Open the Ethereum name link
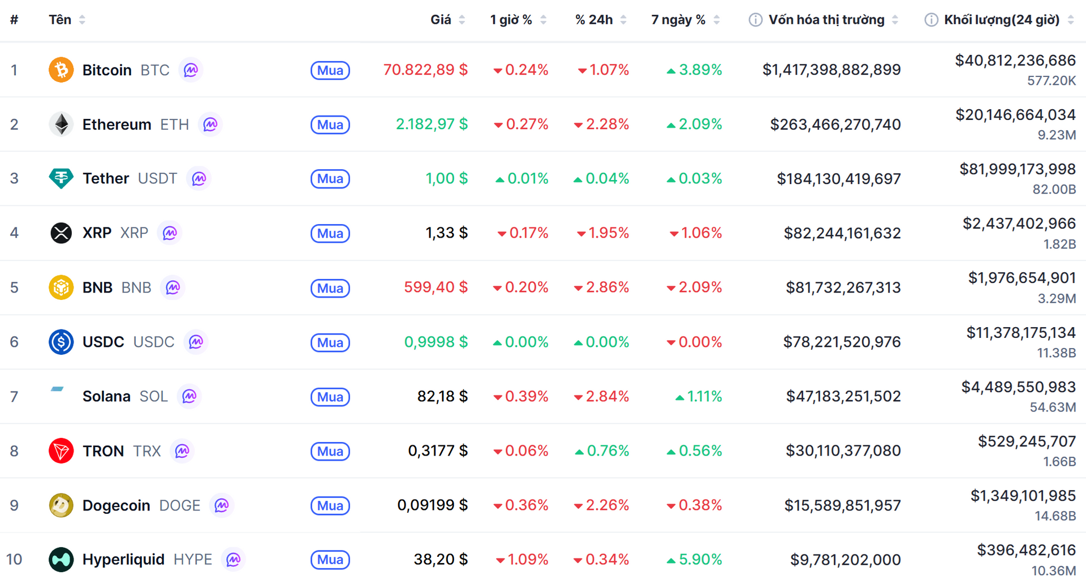Image resolution: width=1086 pixels, height=584 pixels. [117, 124]
